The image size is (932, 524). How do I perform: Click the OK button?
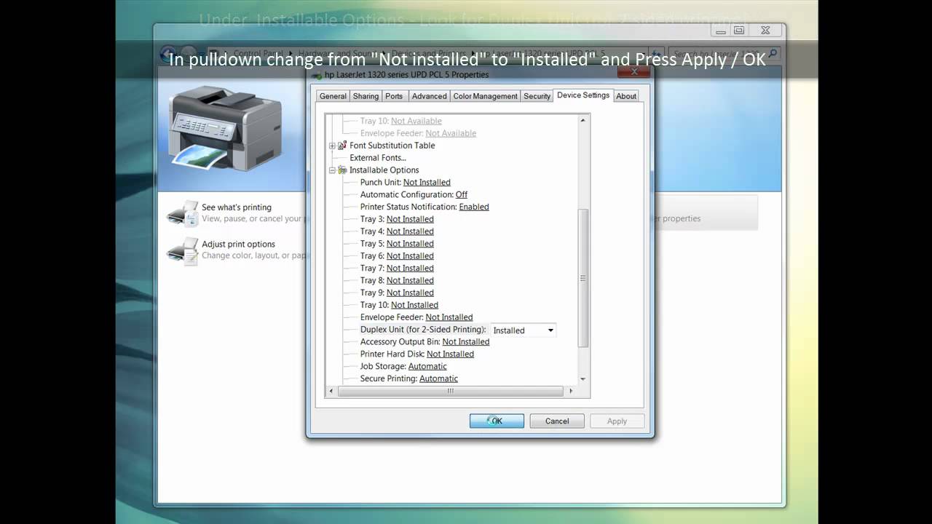point(497,421)
